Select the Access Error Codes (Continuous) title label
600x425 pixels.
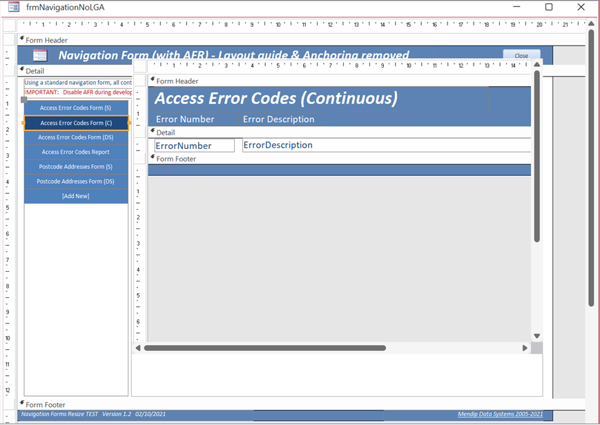click(x=321, y=99)
